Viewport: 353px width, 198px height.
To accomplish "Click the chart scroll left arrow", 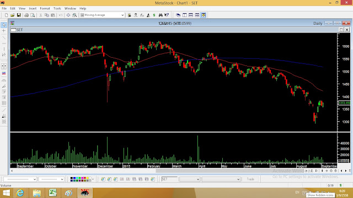I will [x=12, y=171].
